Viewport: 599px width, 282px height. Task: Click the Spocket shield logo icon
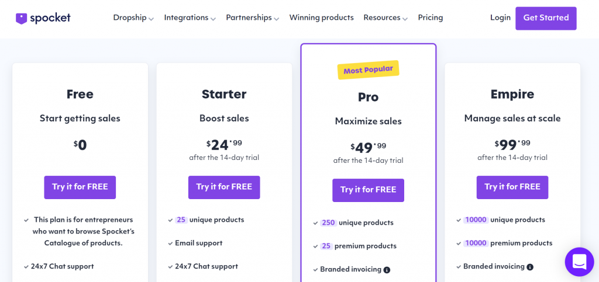tap(21, 19)
